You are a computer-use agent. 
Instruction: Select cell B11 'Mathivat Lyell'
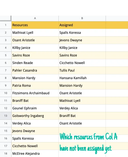82,101
